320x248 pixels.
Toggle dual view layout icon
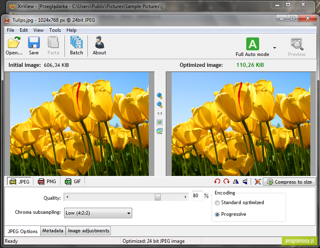tap(160, 131)
